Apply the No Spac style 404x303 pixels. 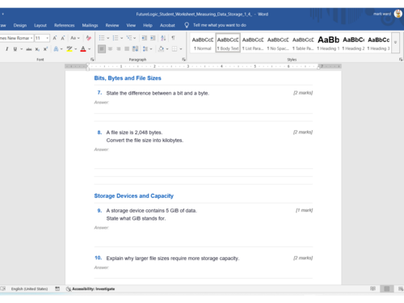click(278, 43)
